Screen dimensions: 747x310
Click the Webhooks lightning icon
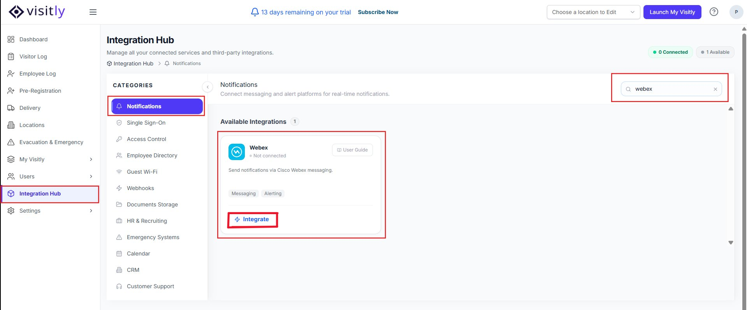[x=119, y=188]
